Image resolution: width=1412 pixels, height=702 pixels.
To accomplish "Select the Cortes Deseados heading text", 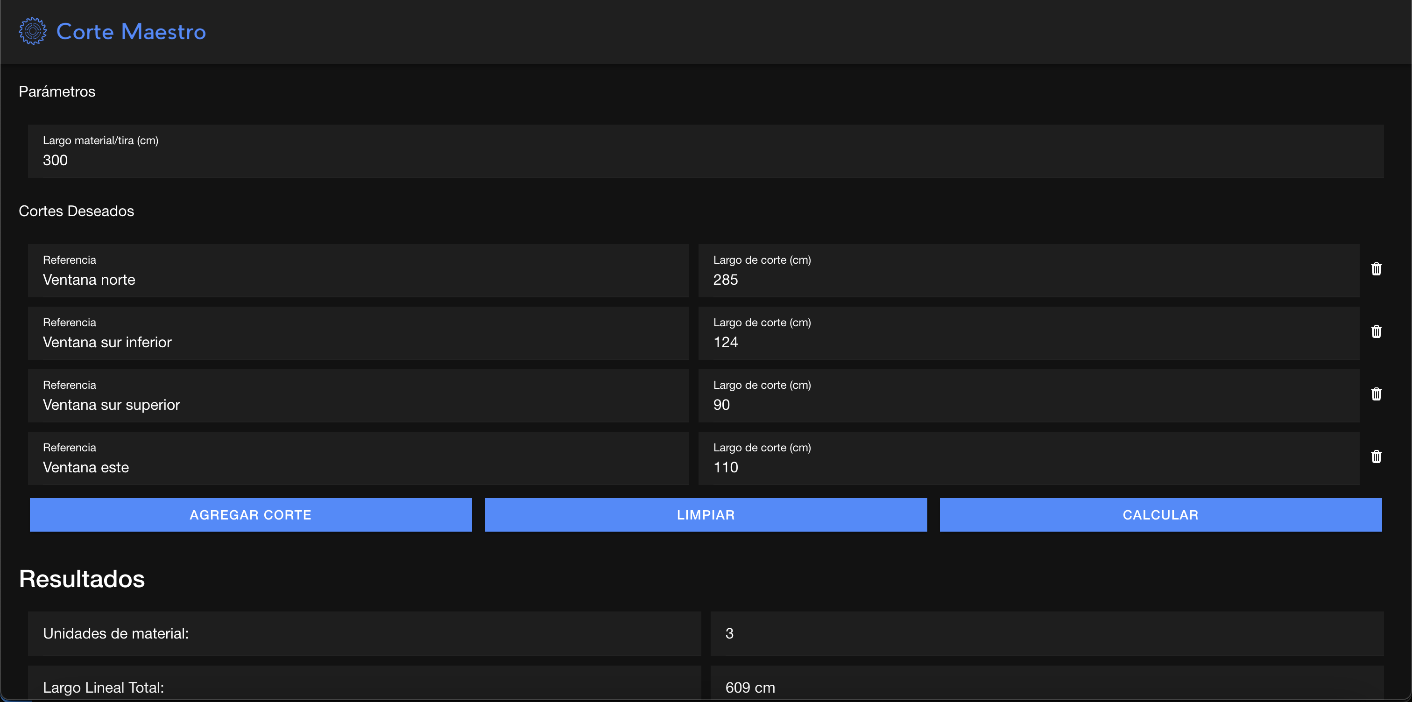I will (76, 211).
